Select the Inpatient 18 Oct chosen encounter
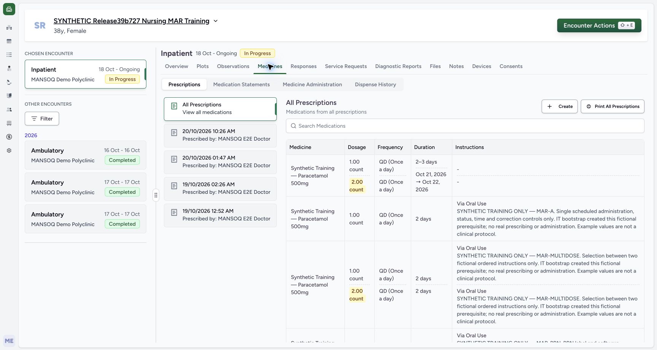Image resolution: width=657 pixels, height=350 pixels. point(86,74)
